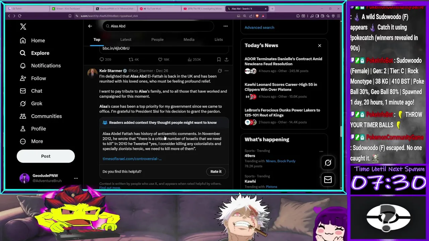Viewport: 429px width, 241px height.
Task: Switch to the Latest tab
Action: (126, 39)
